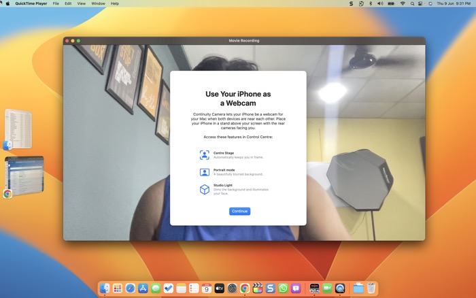The image size is (476, 298).
Task: Close the Movie Recording window
Action: (67, 41)
